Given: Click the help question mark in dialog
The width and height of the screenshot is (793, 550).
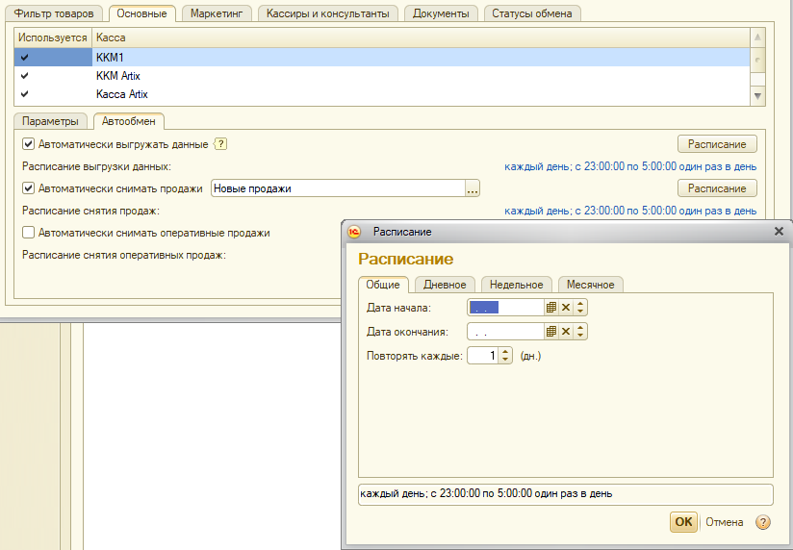Looking at the screenshot, I should point(763,522).
